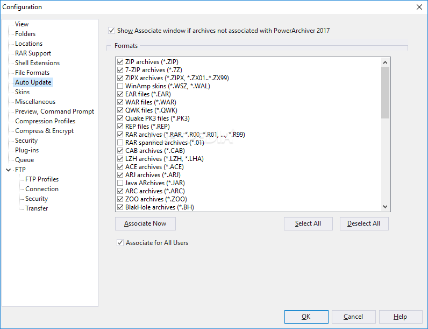Cancel the Configuration dialog
428x329 pixels.
click(353, 317)
